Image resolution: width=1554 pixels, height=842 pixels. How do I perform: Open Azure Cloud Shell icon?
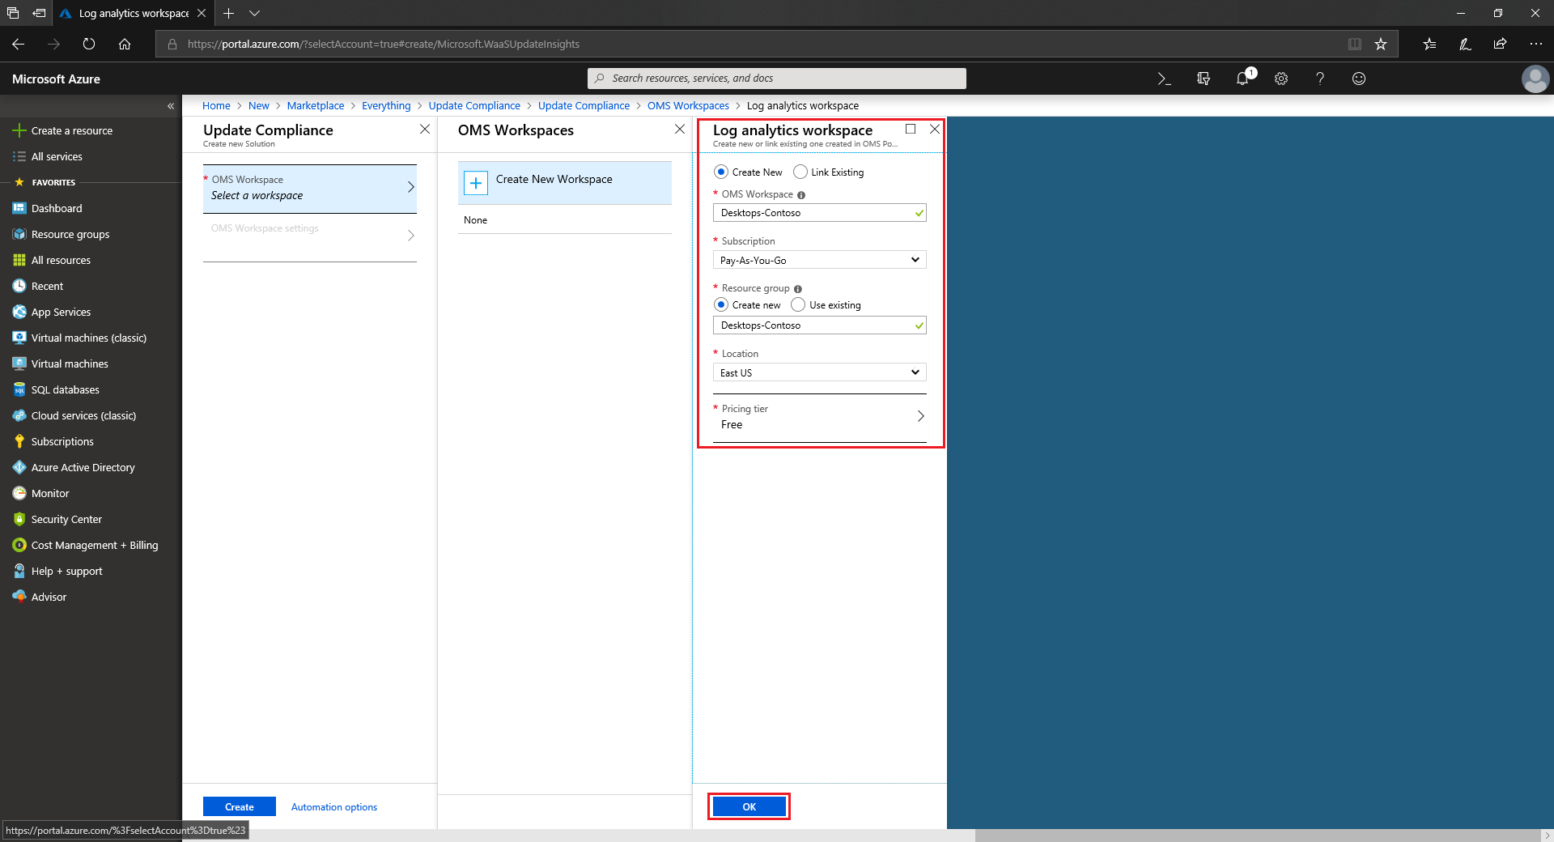click(x=1164, y=79)
